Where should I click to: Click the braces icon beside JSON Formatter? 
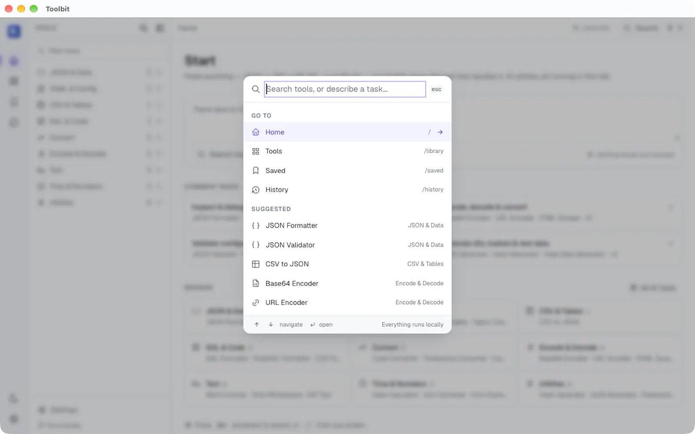tap(256, 225)
